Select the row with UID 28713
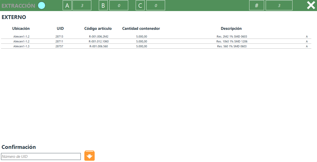This screenshot has height=162, width=317. coord(59,37)
